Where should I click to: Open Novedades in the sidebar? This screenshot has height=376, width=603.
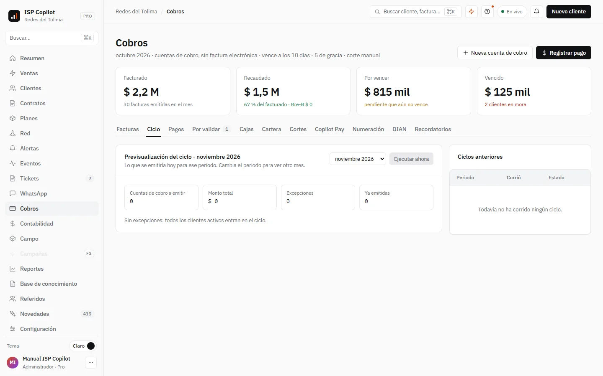52,314
